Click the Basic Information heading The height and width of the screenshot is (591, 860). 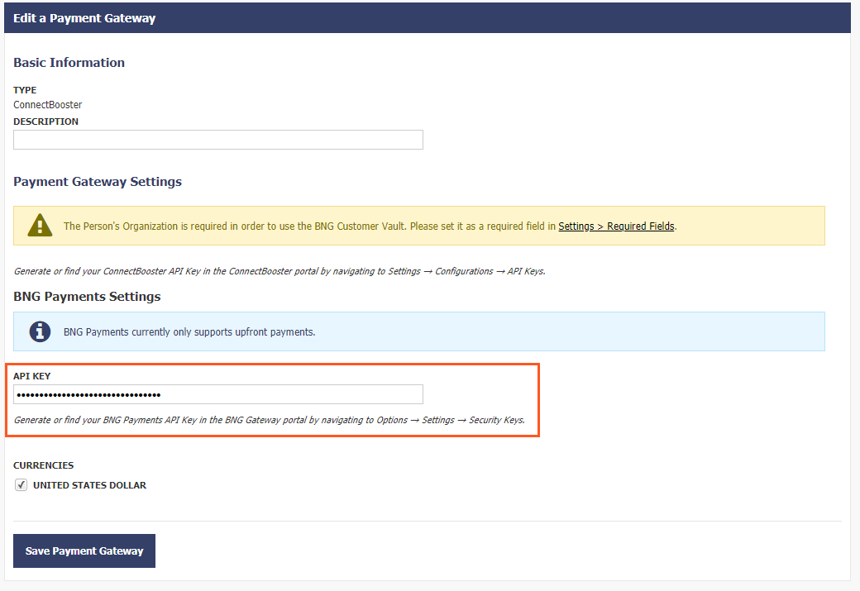69,63
